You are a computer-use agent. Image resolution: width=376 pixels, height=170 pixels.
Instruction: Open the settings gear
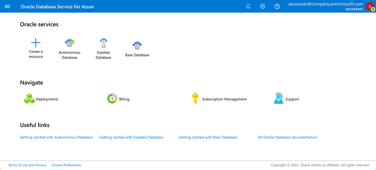(263, 6)
